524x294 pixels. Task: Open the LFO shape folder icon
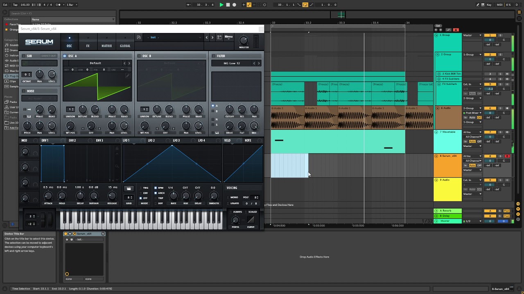point(129,189)
